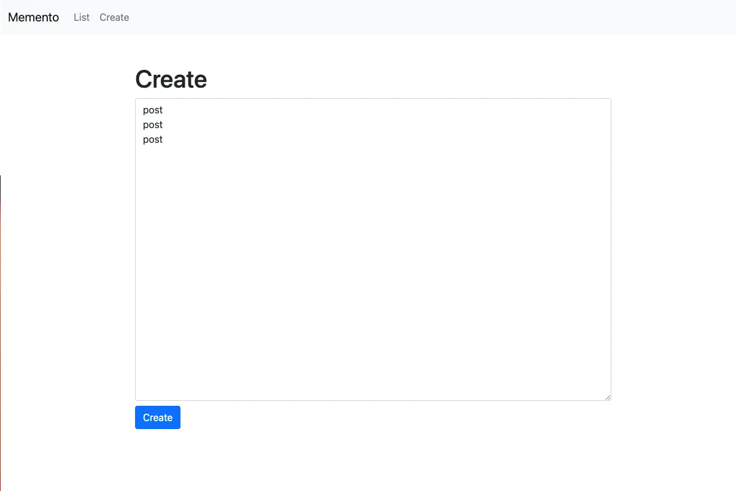Click the letter "M" of Memento brand

(x=13, y=17)
